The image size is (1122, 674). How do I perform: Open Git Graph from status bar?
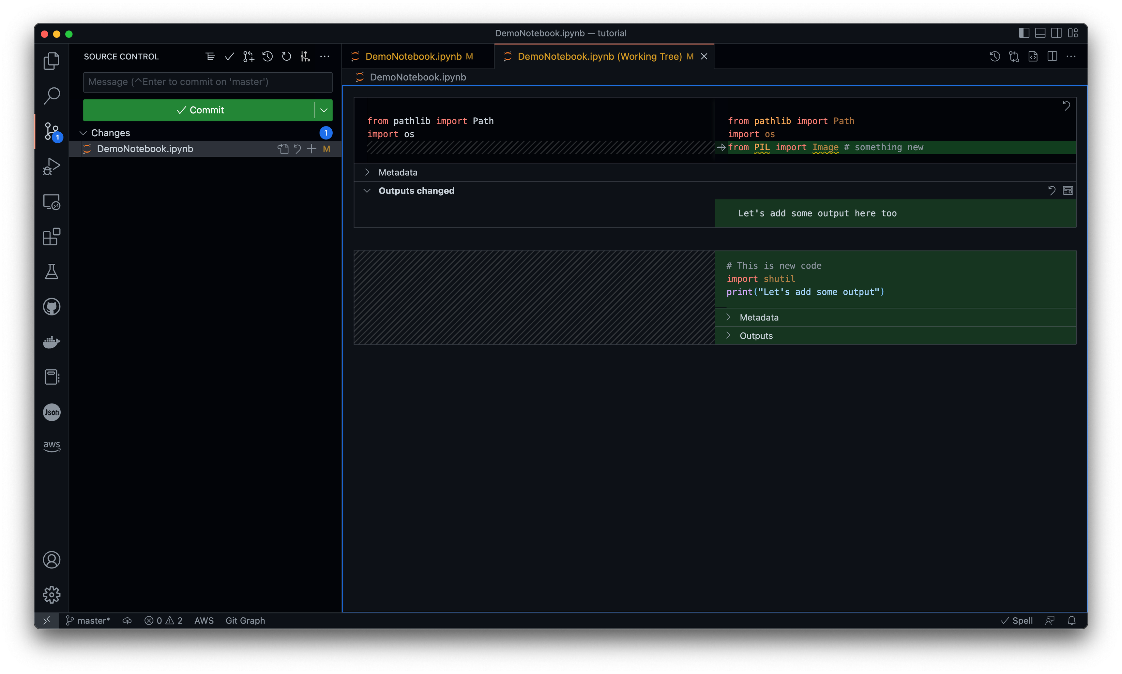coord(245,621)
